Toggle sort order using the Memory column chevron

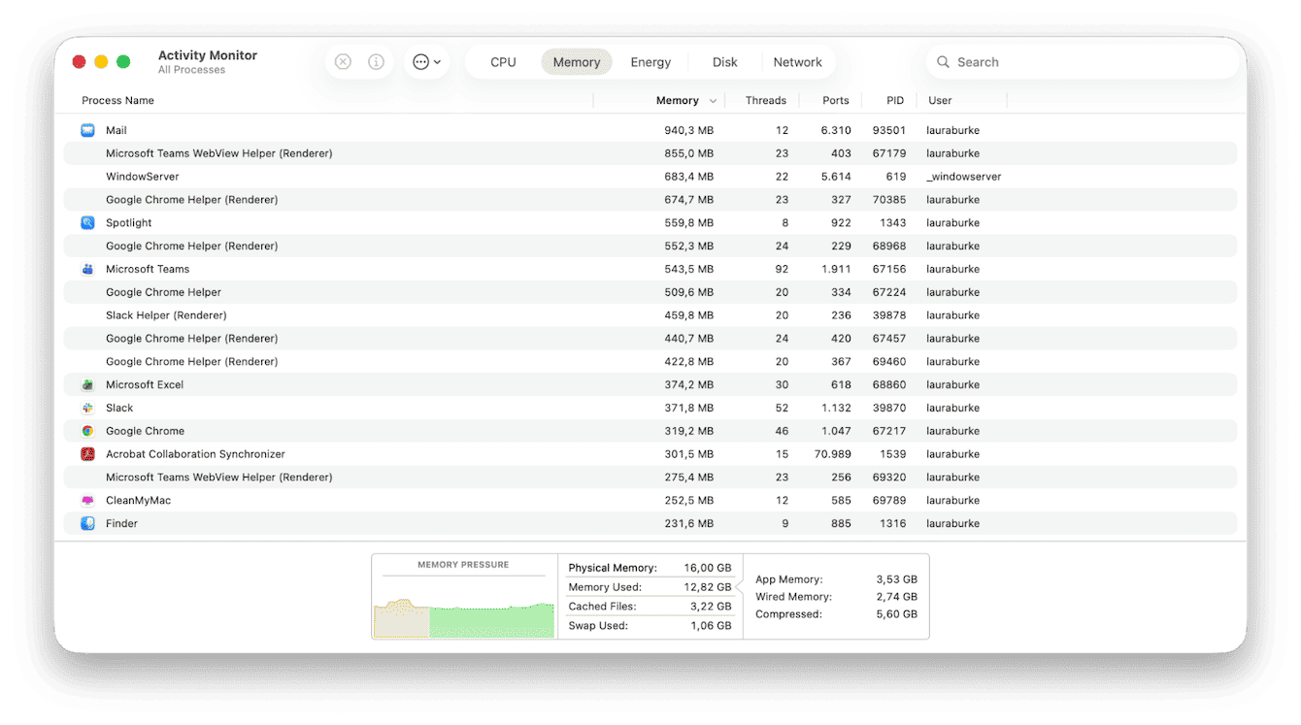click(x=713, y=100)
